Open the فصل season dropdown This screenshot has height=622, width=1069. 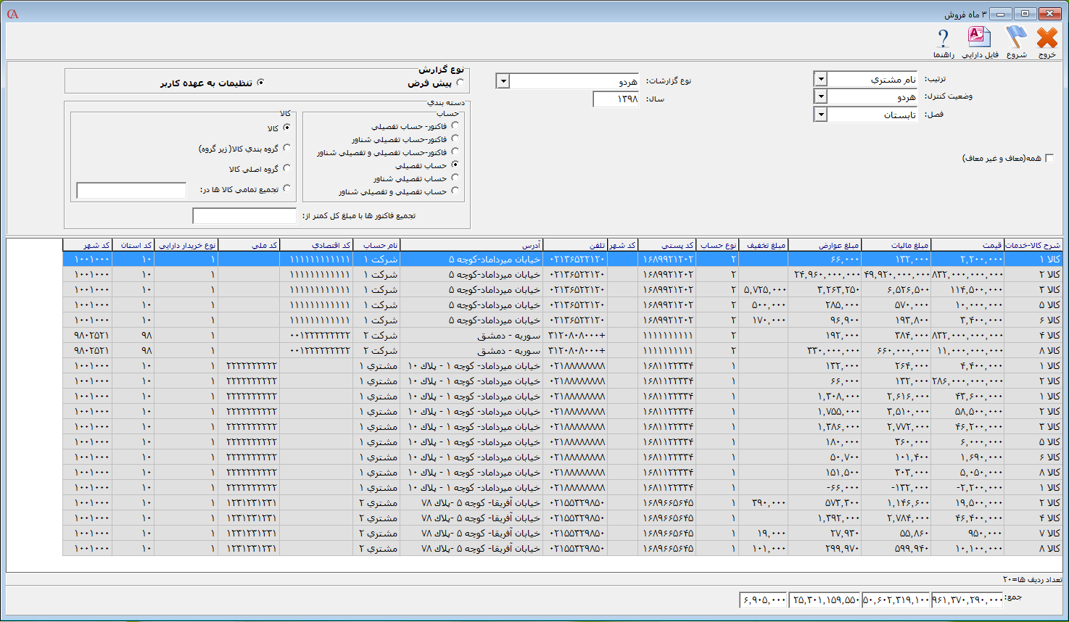820,115
